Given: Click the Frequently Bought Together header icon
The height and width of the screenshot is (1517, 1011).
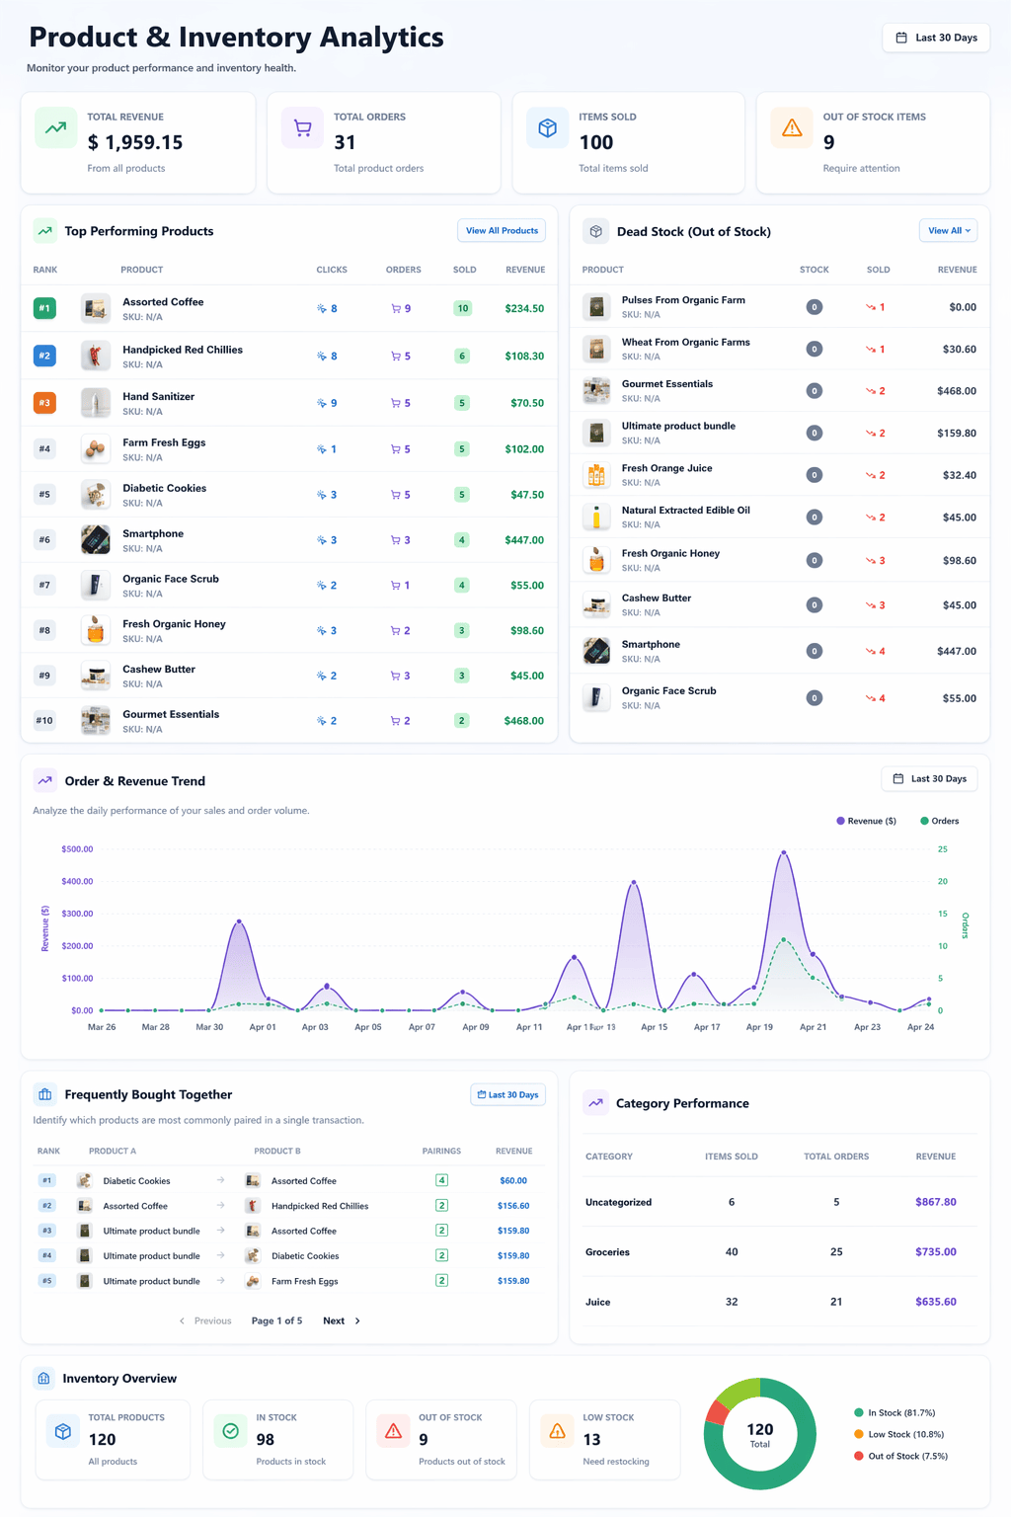Looking at the screenshot, I should 44,1094.
